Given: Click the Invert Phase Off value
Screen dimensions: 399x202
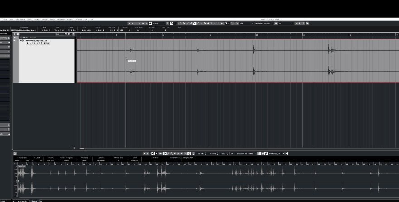Looking at the screenshot, I should tap(139, 30).
